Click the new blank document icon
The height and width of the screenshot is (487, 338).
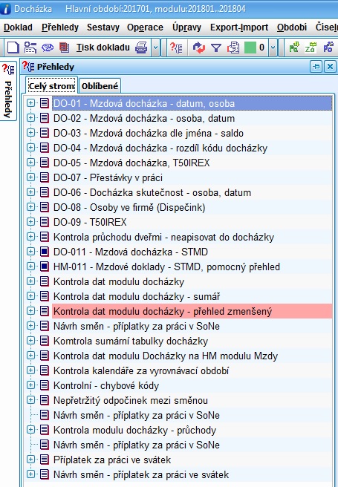coord(13,48)
